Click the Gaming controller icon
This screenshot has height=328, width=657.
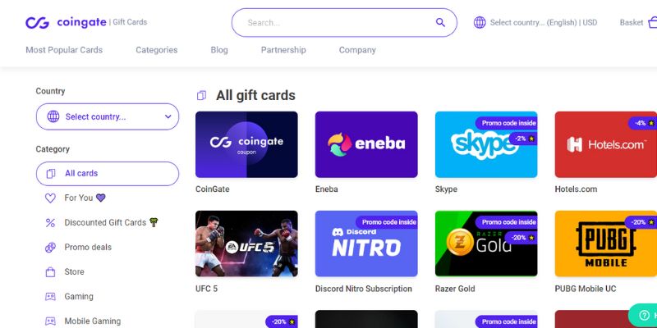click(x=50, y=297)
